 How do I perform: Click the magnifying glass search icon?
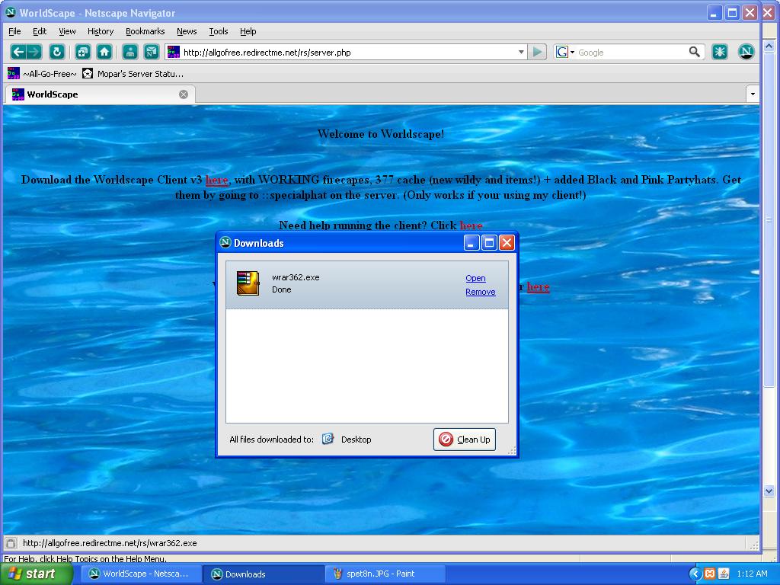coord(695,52)
